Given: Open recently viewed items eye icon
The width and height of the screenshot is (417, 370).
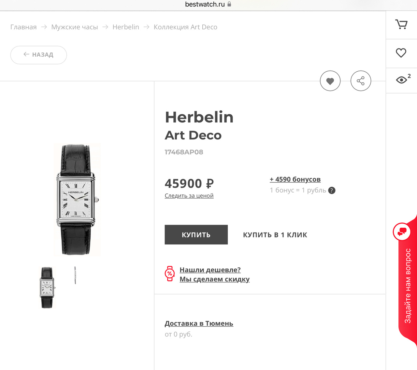Looking at the screenshot, I should tap(401, 80).
